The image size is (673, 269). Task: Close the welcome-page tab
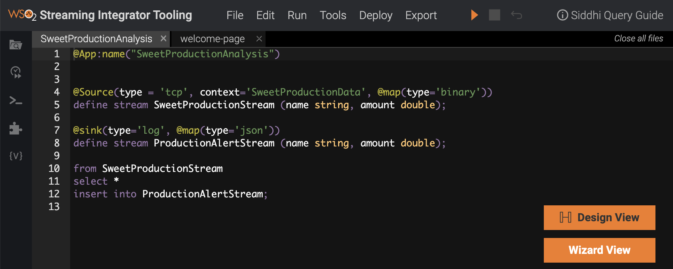259,39
